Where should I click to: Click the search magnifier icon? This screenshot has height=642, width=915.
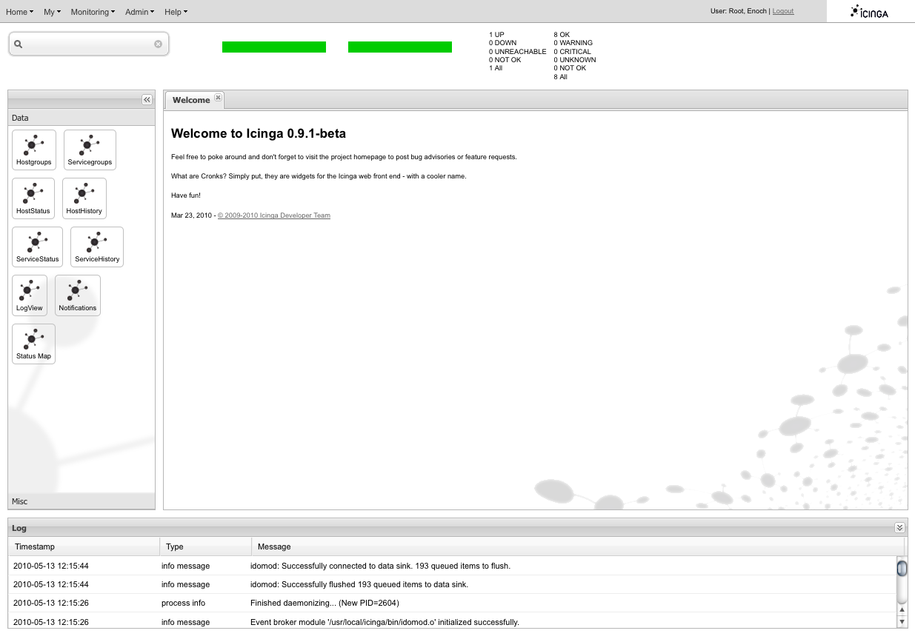(x=19, y=44)
